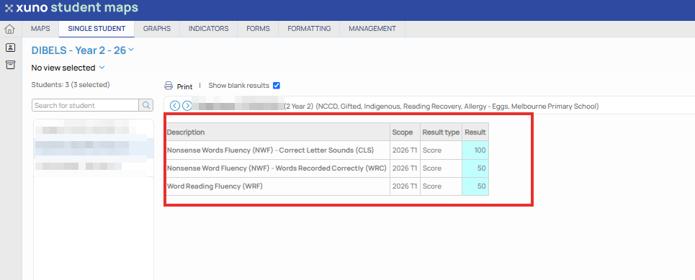Click Word Reading Fluency result cell
This screenshot has height=280, width=695.
coord(475,186)
